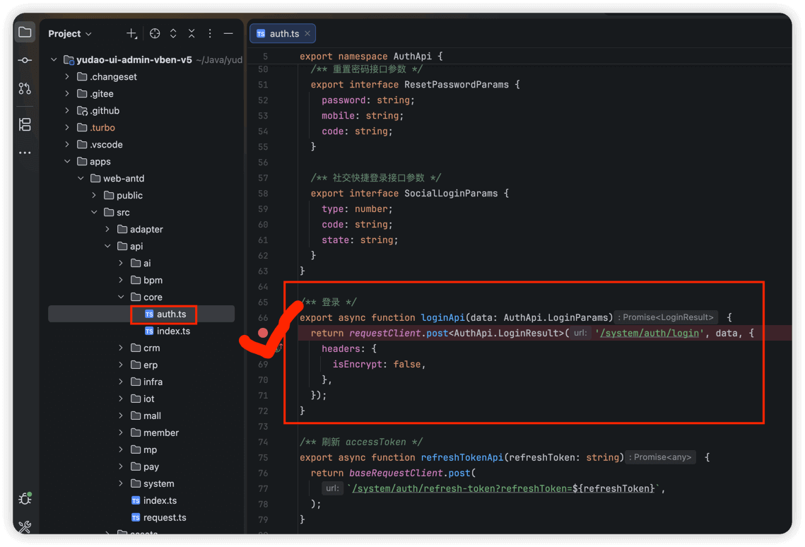The image size is (805, 547).
Task: Open the Structure tool window icon
Action: [25, 124]
